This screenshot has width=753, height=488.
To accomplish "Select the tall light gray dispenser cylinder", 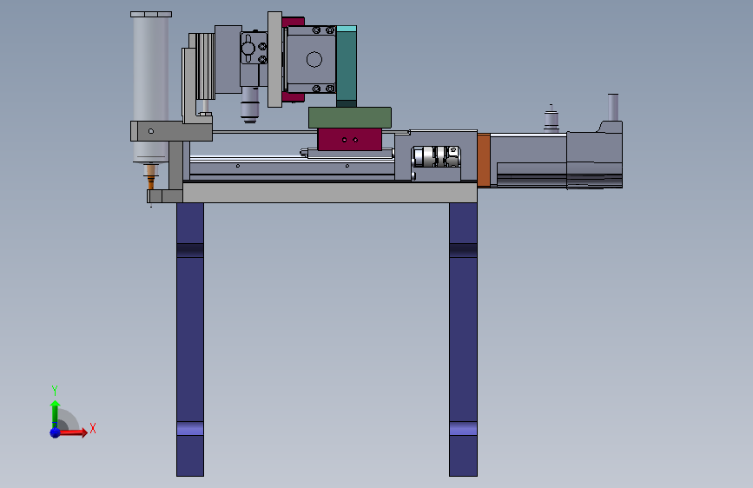I will tap(151, 88).
